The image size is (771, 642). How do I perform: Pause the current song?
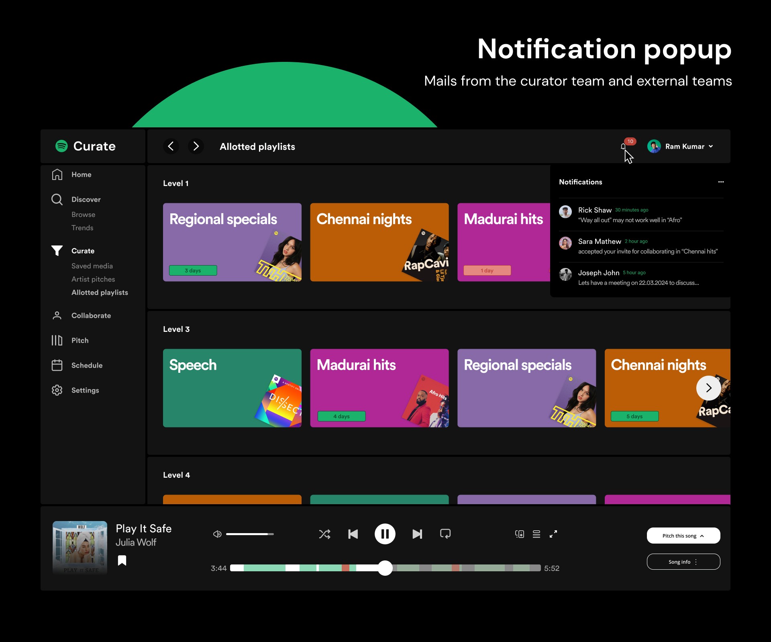(385, 534)
